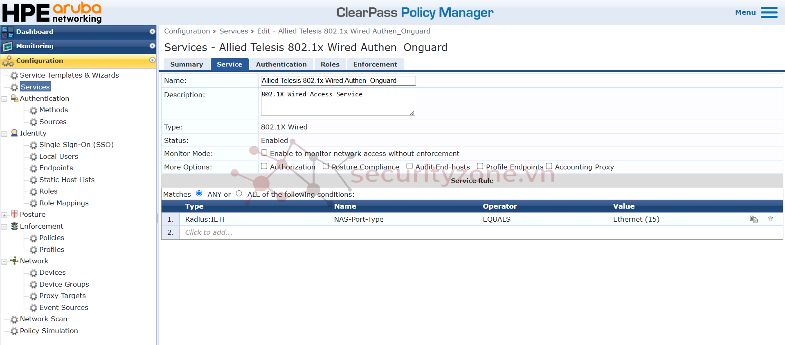Click the Dashboard panel icon
785x345 pixels.
click(8, 32)
